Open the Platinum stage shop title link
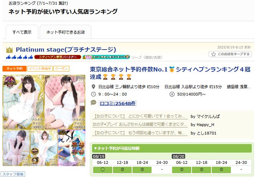 click(x=66, y=50)
